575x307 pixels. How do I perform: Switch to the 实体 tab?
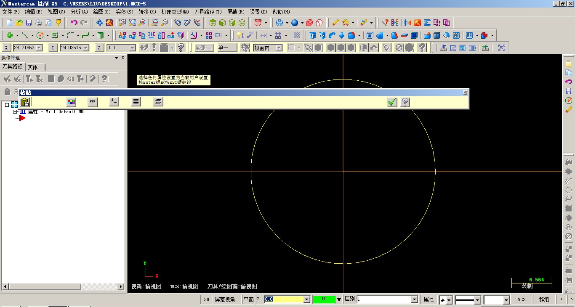click(x=33, y=67)
